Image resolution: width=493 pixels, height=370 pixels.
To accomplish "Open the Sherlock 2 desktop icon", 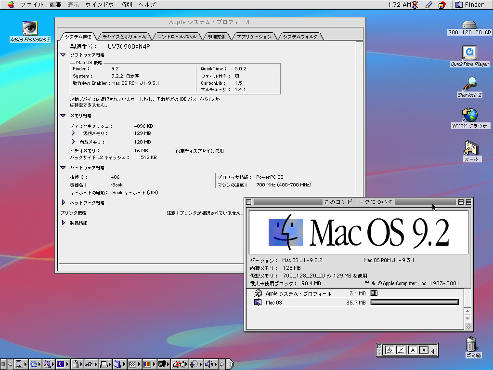I will (x=469, y=84).
